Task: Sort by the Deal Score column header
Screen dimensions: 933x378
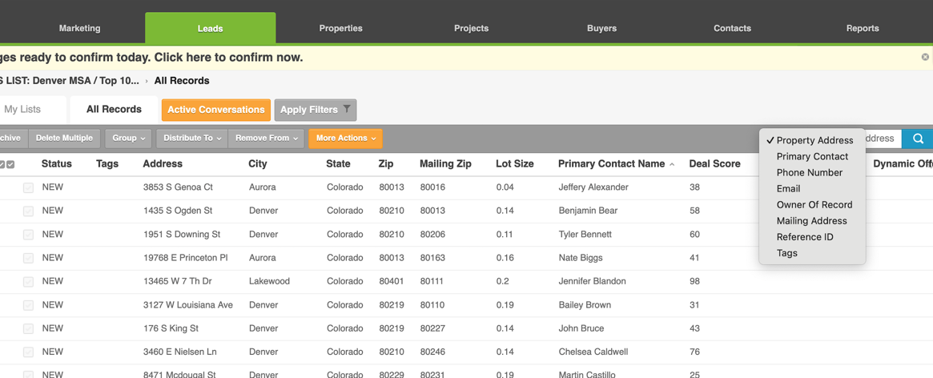Action: coord(714,163)
